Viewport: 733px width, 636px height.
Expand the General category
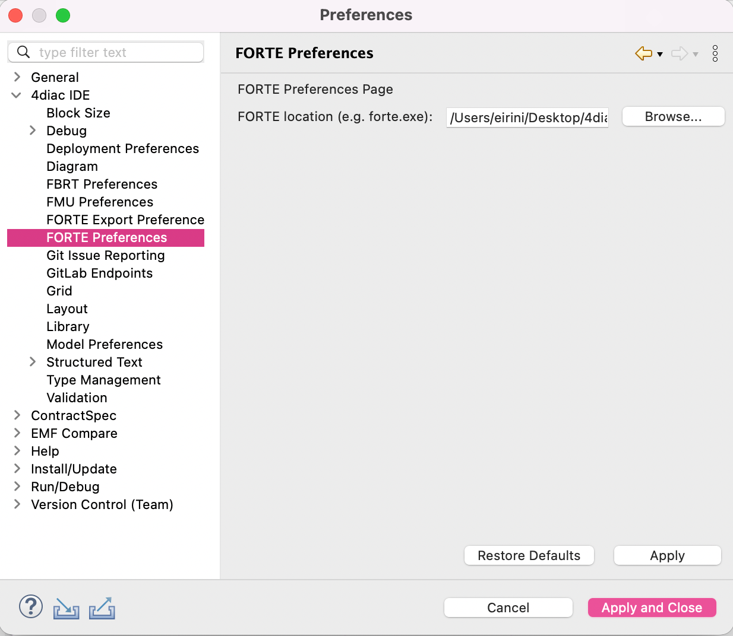(17, 77)
